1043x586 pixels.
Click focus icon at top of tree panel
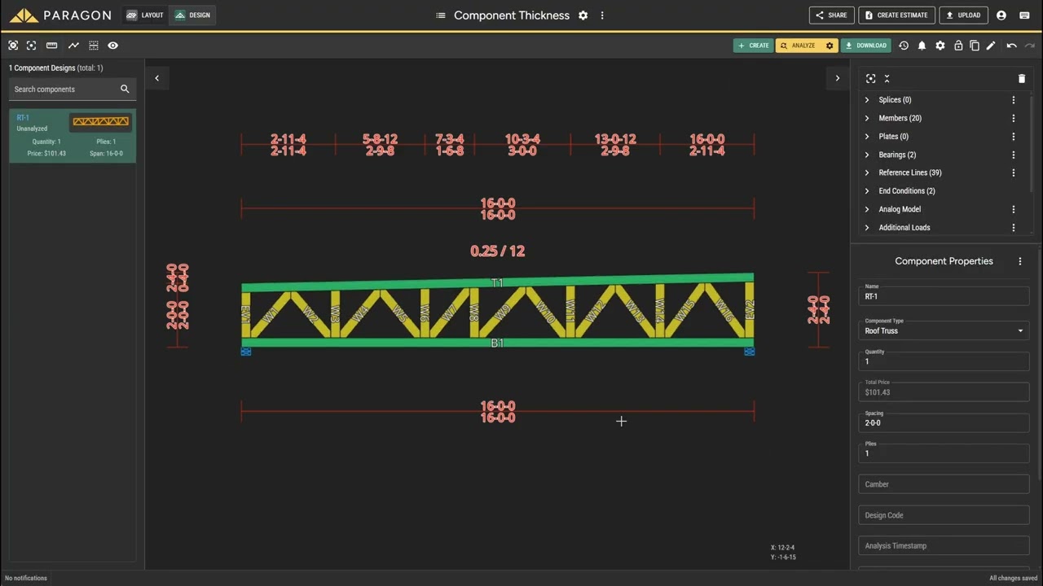[871, 78]
